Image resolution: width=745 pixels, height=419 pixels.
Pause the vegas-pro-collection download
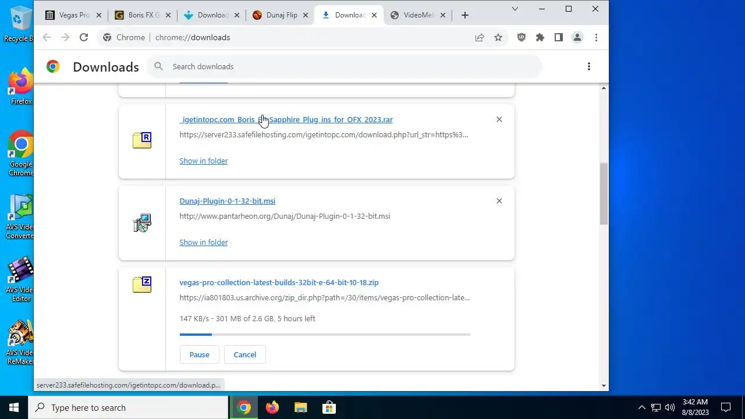[x=199, y=354]
